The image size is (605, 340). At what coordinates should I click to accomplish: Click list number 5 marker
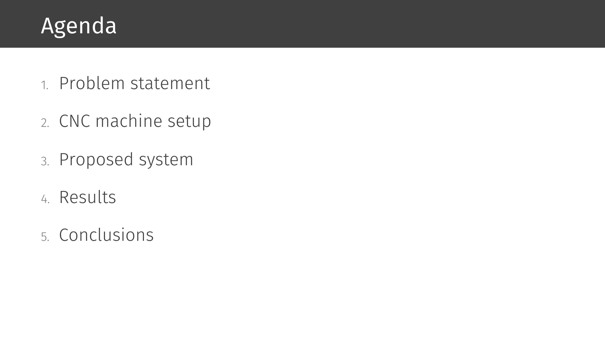[45, 237]
